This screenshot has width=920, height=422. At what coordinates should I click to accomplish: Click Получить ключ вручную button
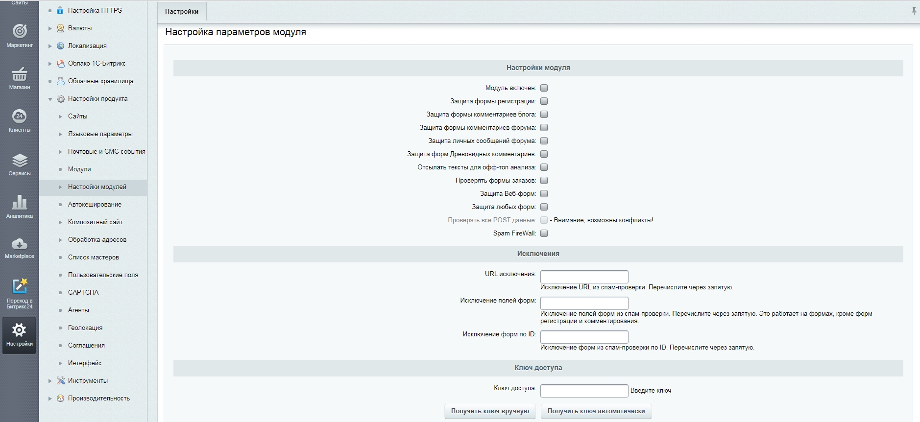pyautogui.click(x=490, y=411)
